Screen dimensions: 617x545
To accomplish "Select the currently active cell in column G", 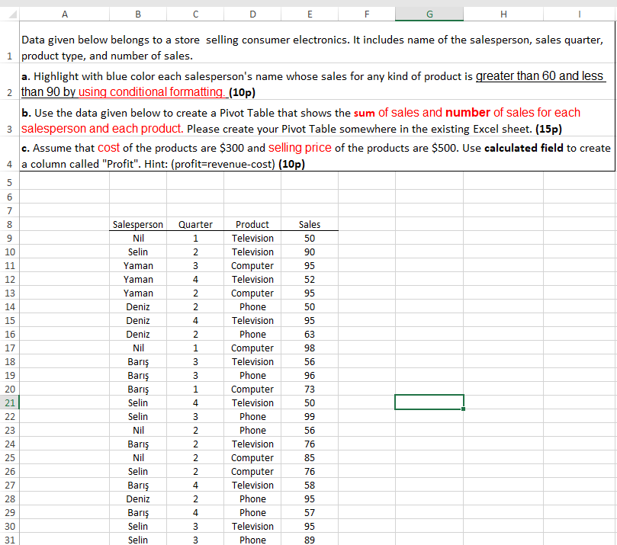I will pos(429,402).
